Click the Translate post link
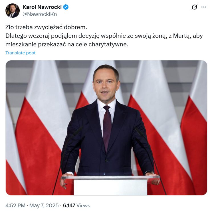Image resolution: width=210 pixels, height=211 pixels. tap(21, 53)
